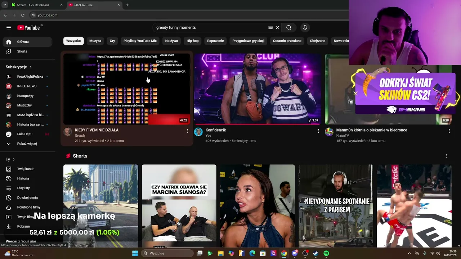Open the YouTube hamburger guide menu

[x=9, y=28]
